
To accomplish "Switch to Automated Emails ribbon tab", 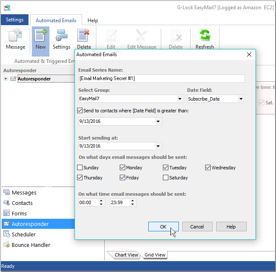I will point(56,21).
